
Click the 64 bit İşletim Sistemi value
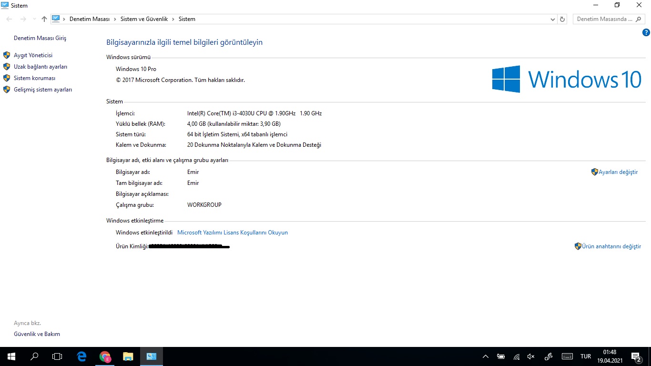[x=237, y=134]
